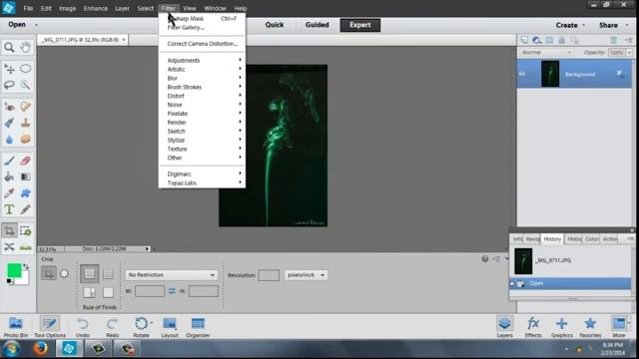Open the pixels/inch units dropdown
This screenshot has height=359, width=639.
(306, 275)
